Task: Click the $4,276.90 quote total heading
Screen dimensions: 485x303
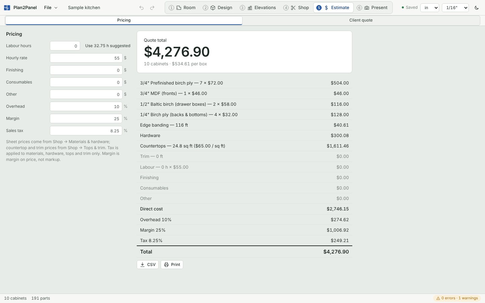Action: pyautogui.click(x=177, y=52)
